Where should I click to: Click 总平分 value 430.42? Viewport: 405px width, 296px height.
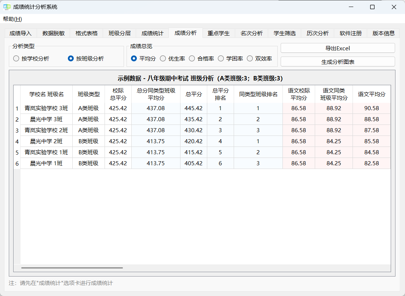point(194,130)
